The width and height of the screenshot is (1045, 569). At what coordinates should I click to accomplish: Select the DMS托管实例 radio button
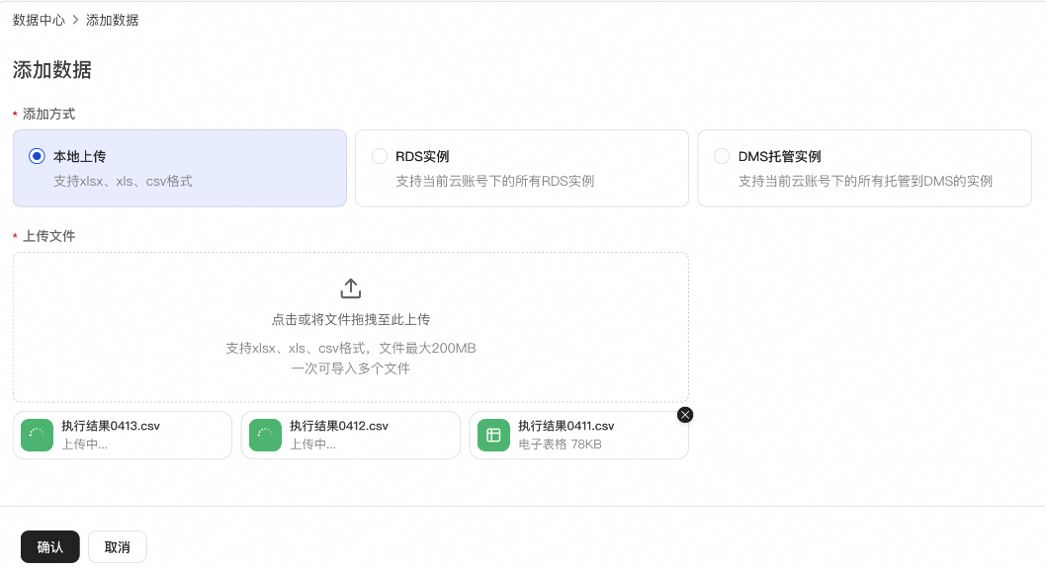click(x=722, y=156)
